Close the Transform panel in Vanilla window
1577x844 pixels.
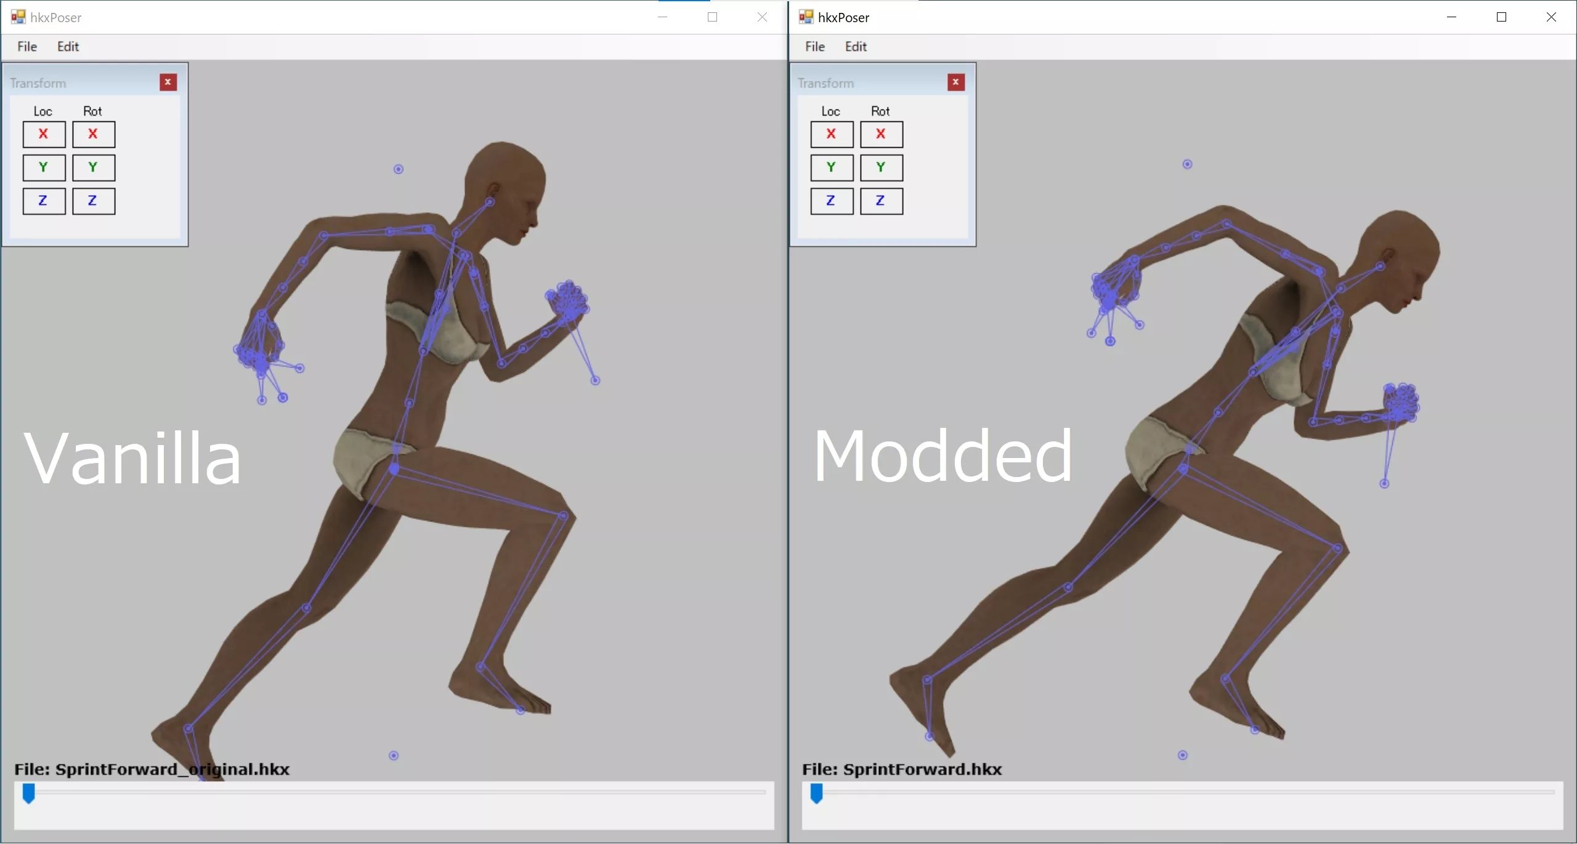pos(168,82)
